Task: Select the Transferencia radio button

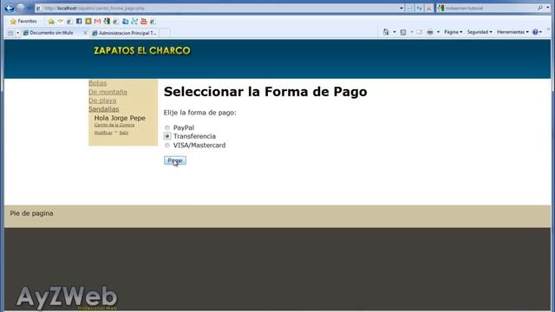Action: click(167, 136)
